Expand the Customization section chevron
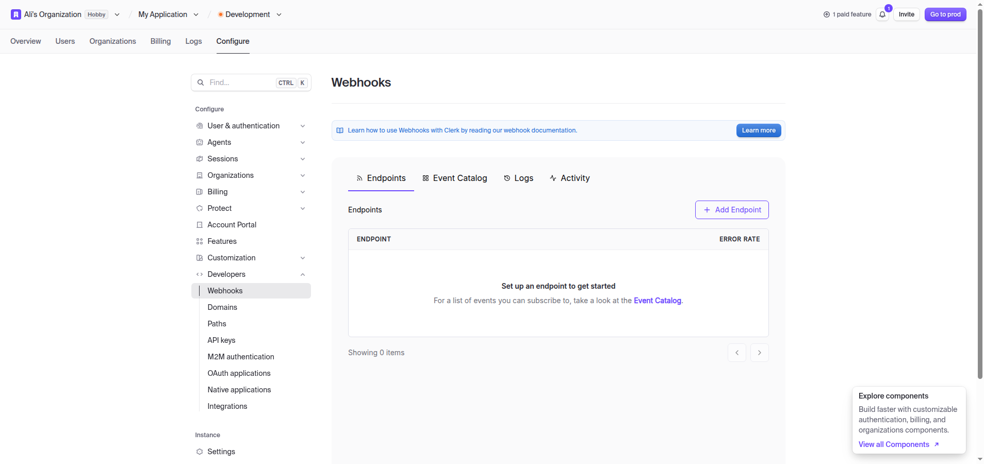 click(303, 258)
